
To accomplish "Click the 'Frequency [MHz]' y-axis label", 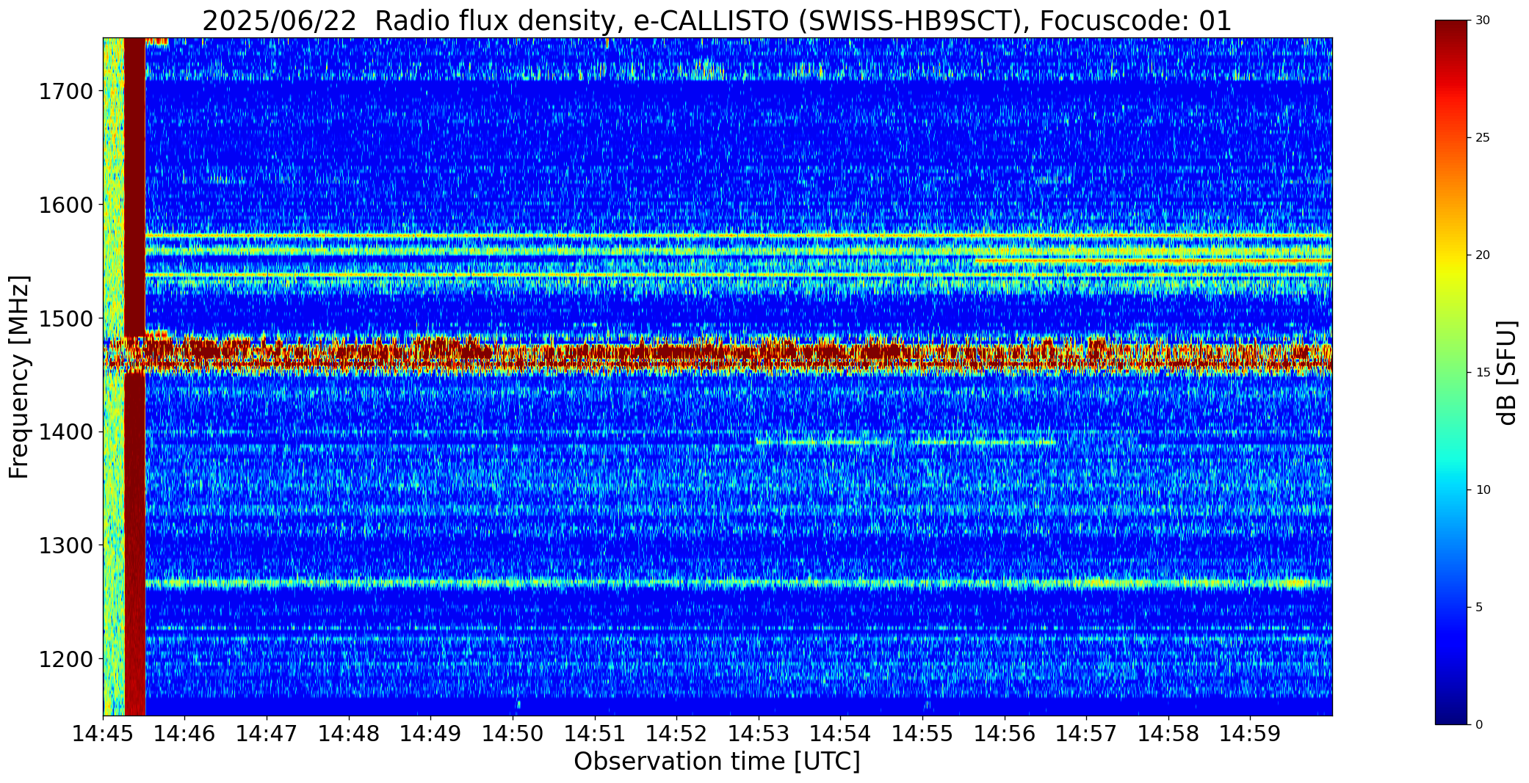I will coord(19,376).
